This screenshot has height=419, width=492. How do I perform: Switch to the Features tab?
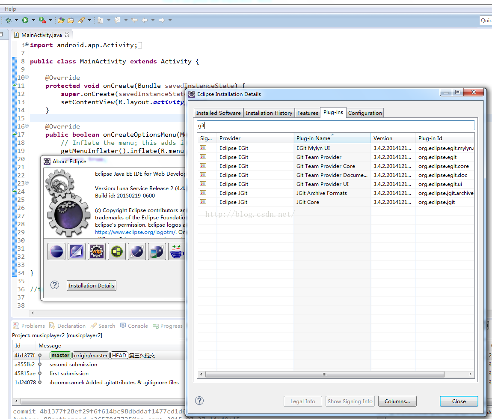308,113
